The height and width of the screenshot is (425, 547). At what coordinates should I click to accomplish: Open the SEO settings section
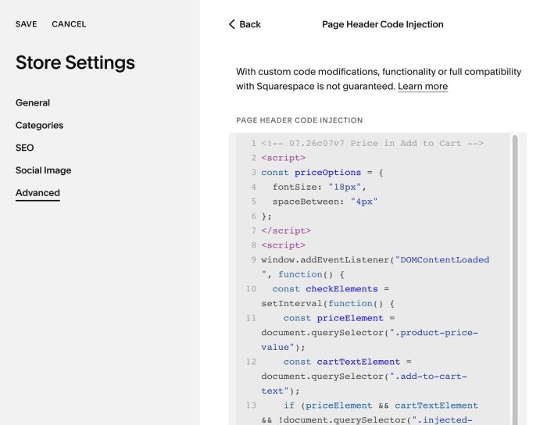pyautogui.click(x=25, y=148)
